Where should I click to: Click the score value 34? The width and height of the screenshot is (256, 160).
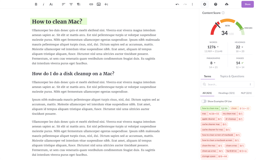click(x=225, y=33)
